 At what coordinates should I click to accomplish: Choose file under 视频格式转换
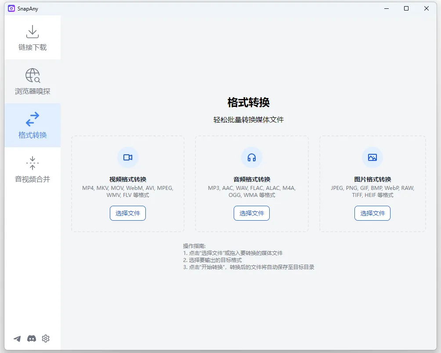[x=128, y=213]
